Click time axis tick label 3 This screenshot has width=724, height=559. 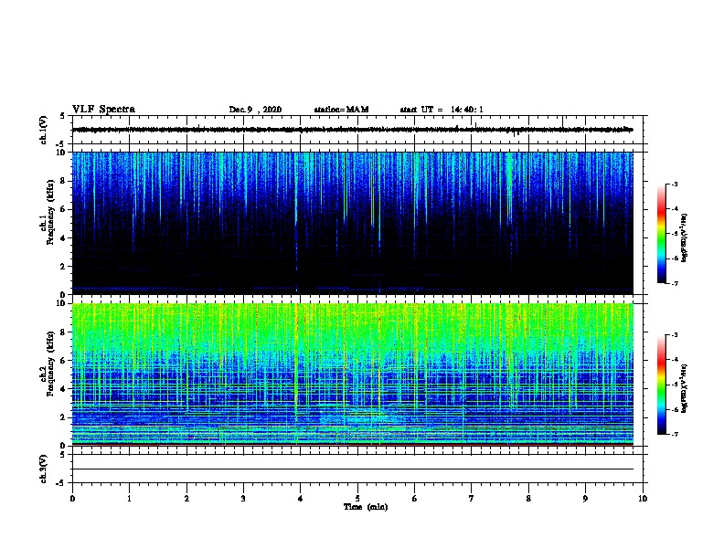point(243,499)
